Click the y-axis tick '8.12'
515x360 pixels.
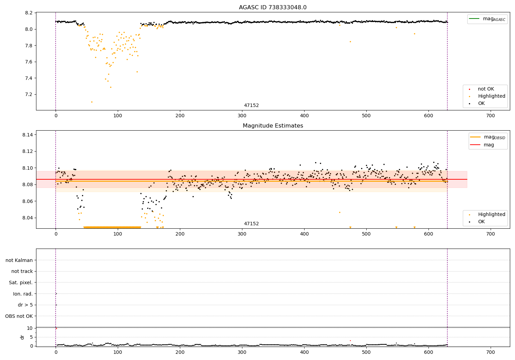pos(27,152)
